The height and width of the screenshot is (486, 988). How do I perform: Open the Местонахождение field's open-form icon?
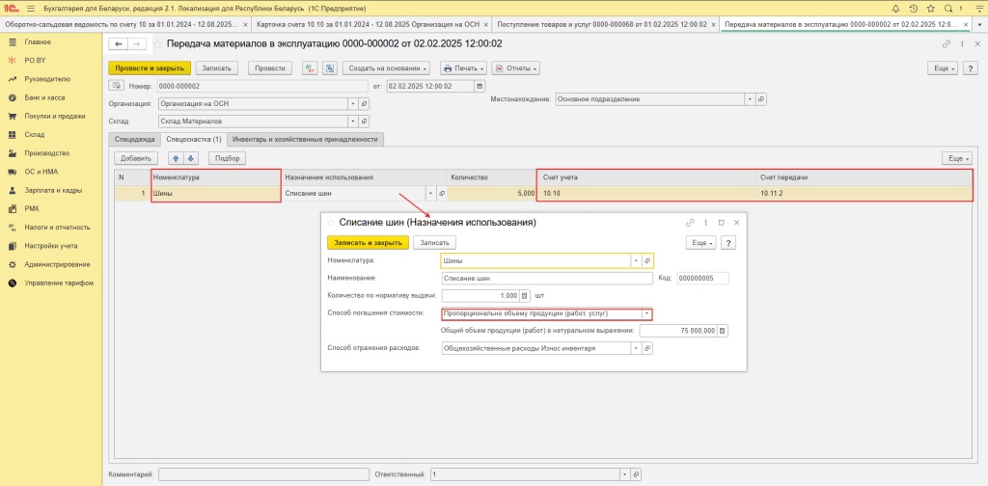[761, 99]
